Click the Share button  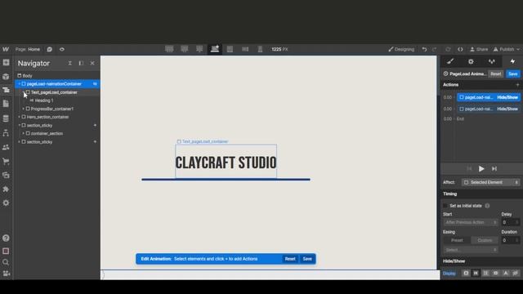[479, 49]
